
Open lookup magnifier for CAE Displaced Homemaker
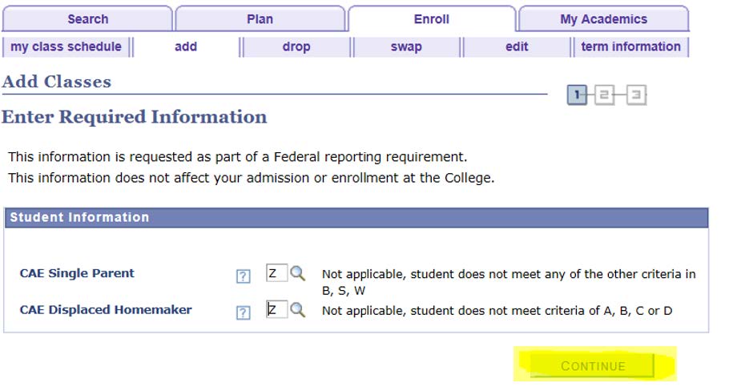(x=298, y=310)
